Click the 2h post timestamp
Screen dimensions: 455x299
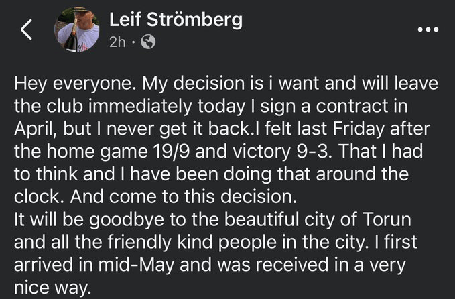(118, 42)
